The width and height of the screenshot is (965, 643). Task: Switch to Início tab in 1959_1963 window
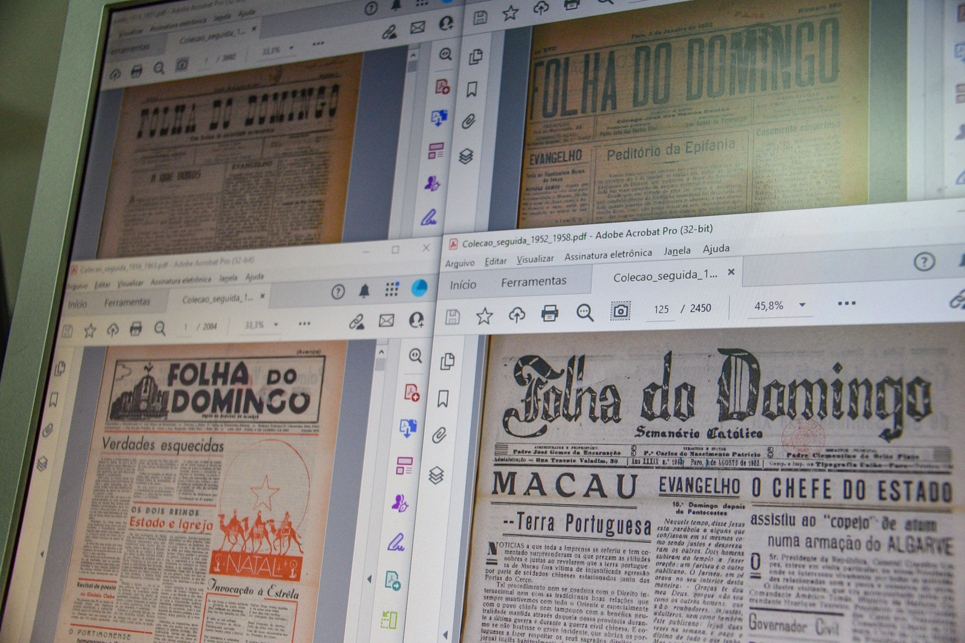pyautogui.click(x=77, y=304)
